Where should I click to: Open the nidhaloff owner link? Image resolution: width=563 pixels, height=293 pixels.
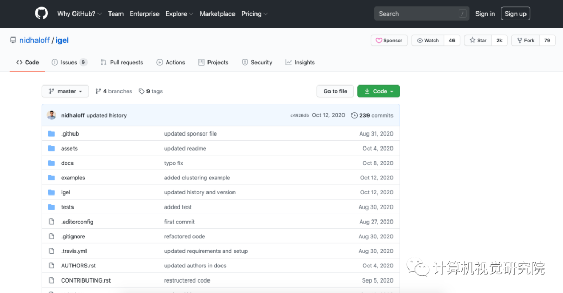tap(34, 40)
